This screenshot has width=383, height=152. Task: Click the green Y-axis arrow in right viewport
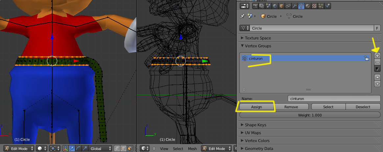205,61
